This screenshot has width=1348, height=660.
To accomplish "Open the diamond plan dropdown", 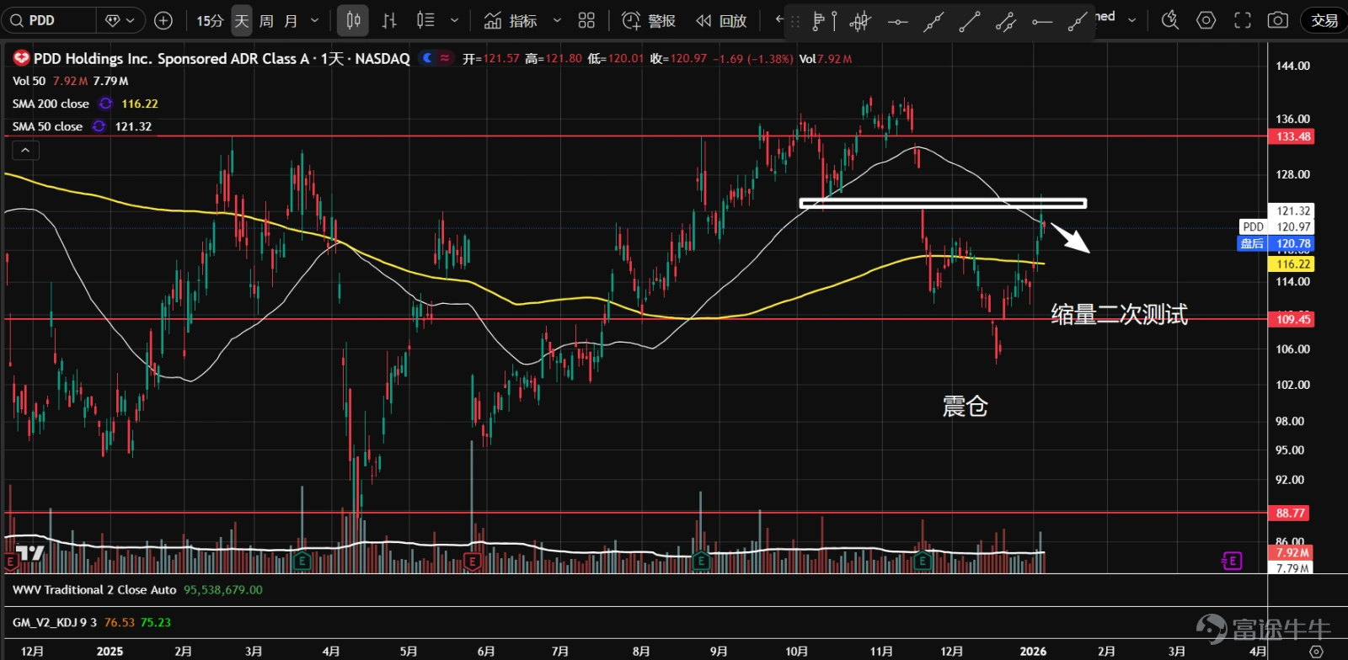I will tap(120, 20).
